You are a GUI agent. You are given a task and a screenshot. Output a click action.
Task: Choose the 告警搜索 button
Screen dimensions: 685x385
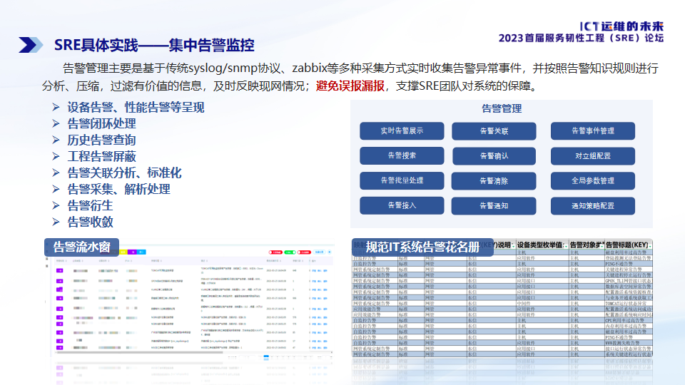pyautogui.click(x=402, y=156)
